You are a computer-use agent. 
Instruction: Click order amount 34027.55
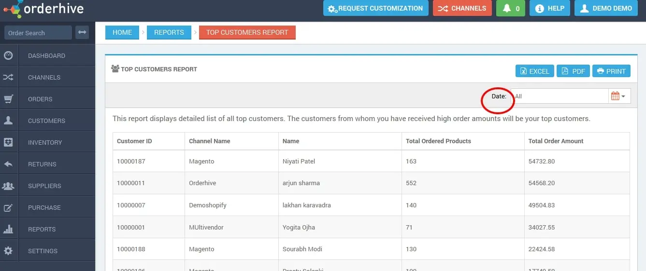(x=542, y=227)
